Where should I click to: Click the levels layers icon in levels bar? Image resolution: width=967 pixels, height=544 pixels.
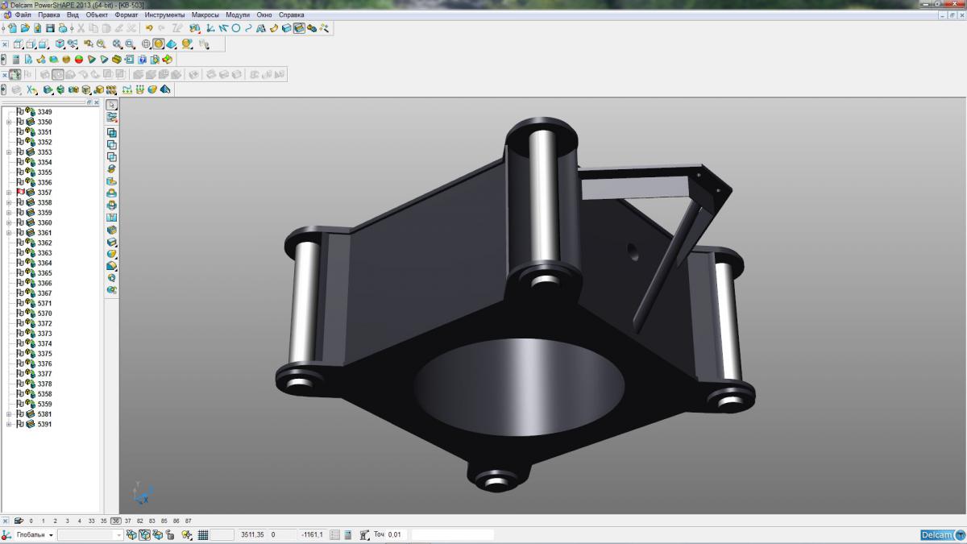pyautogui.click(x=19, y=521)
